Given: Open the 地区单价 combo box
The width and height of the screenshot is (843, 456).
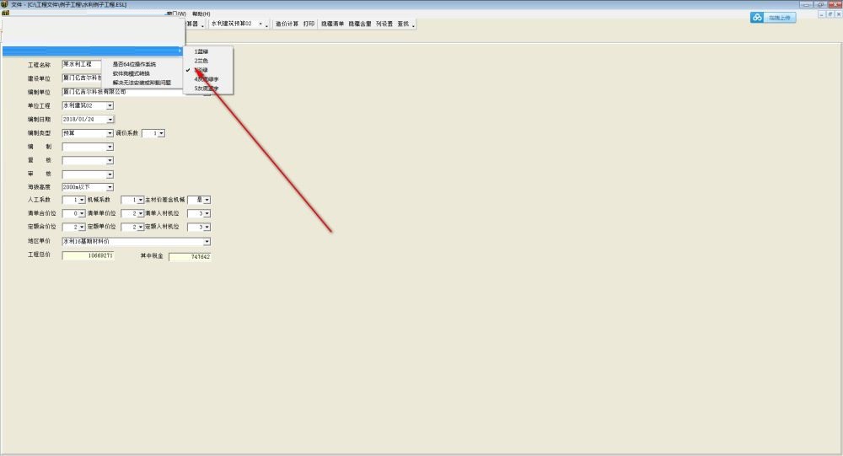Looking at the screenshot, I should click(207, 241).
